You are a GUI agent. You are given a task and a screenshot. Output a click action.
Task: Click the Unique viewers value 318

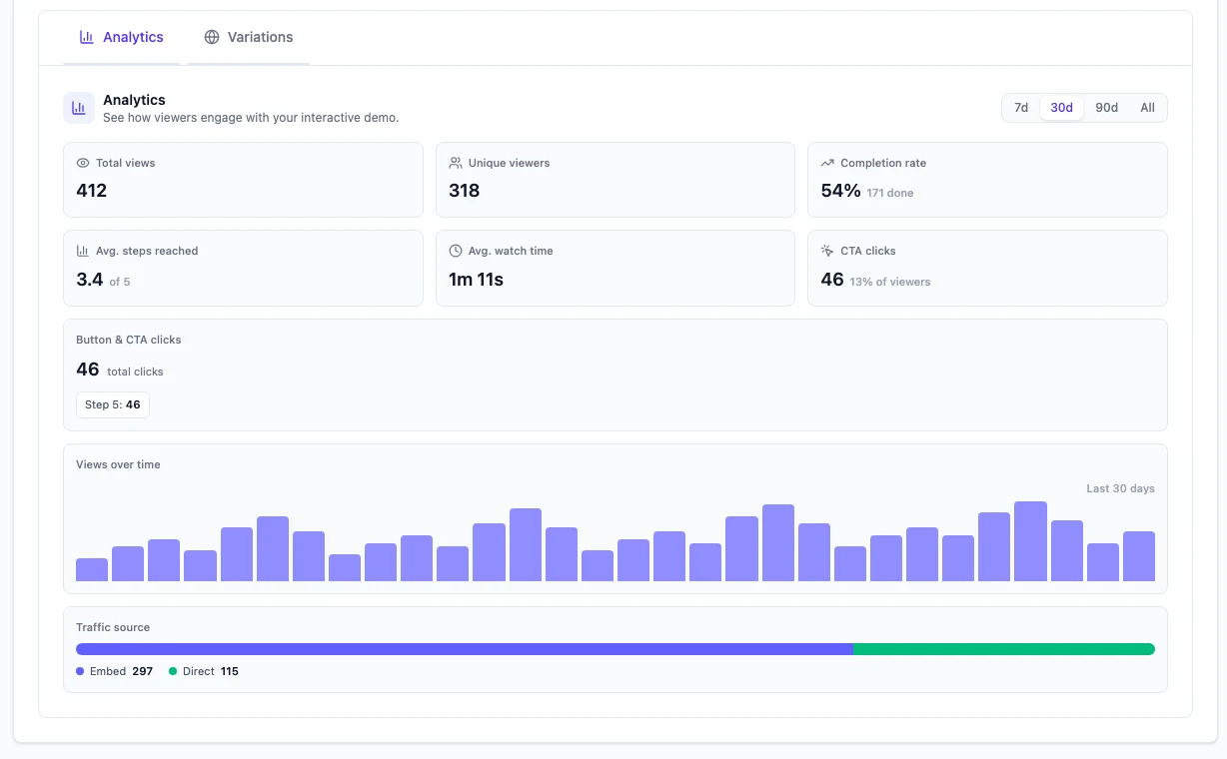[x=465, y=191]
